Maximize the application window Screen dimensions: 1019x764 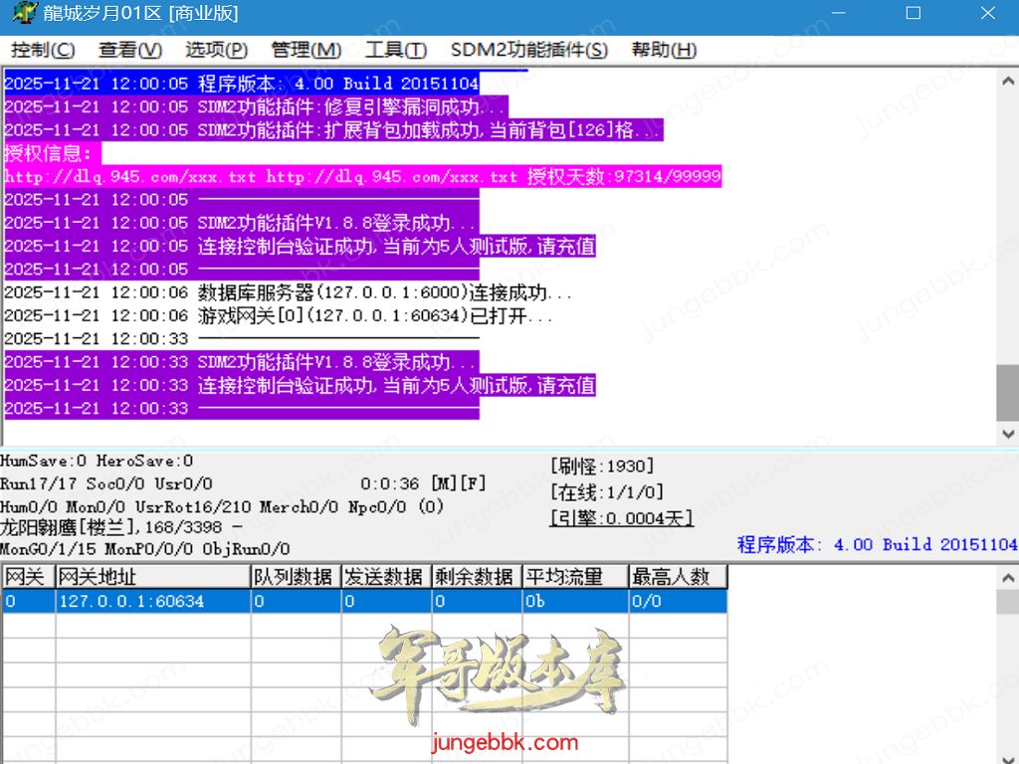tap(913, 14)
